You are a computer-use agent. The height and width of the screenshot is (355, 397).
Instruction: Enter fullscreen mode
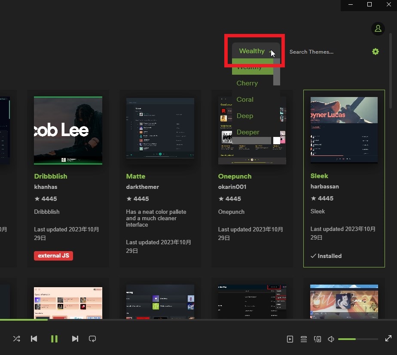(388, 338)
